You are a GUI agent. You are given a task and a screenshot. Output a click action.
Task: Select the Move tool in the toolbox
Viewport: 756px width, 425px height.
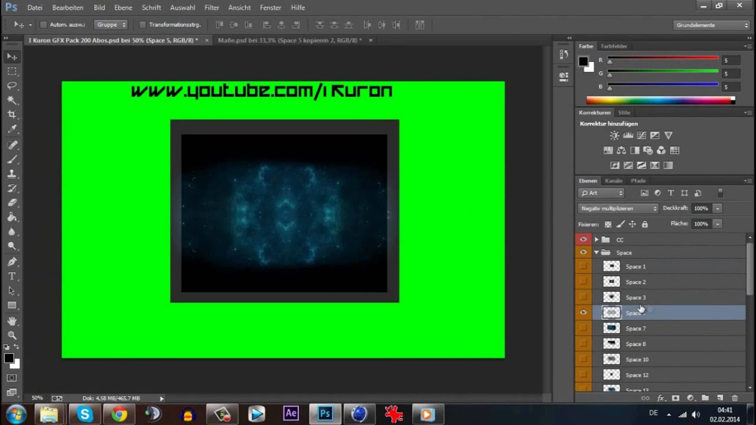tap(12, 57)
